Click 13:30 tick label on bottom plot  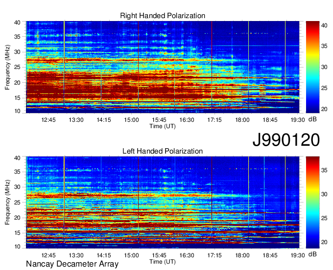pyautogui.click(x=76, y=255)
